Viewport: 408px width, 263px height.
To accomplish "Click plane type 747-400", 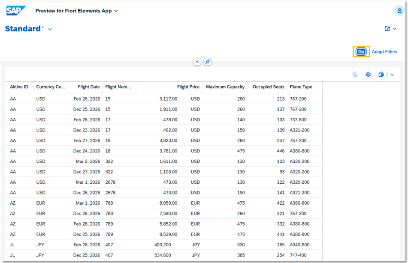I will (298, 255).
